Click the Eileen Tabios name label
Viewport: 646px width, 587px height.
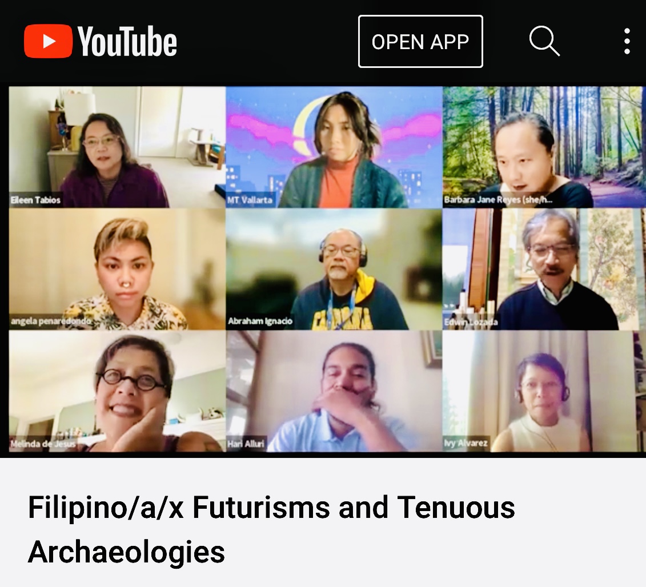(35, 200)
